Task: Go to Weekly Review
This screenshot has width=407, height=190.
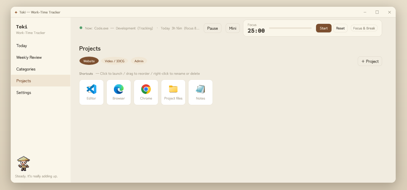Action: (x=40, y=57)
